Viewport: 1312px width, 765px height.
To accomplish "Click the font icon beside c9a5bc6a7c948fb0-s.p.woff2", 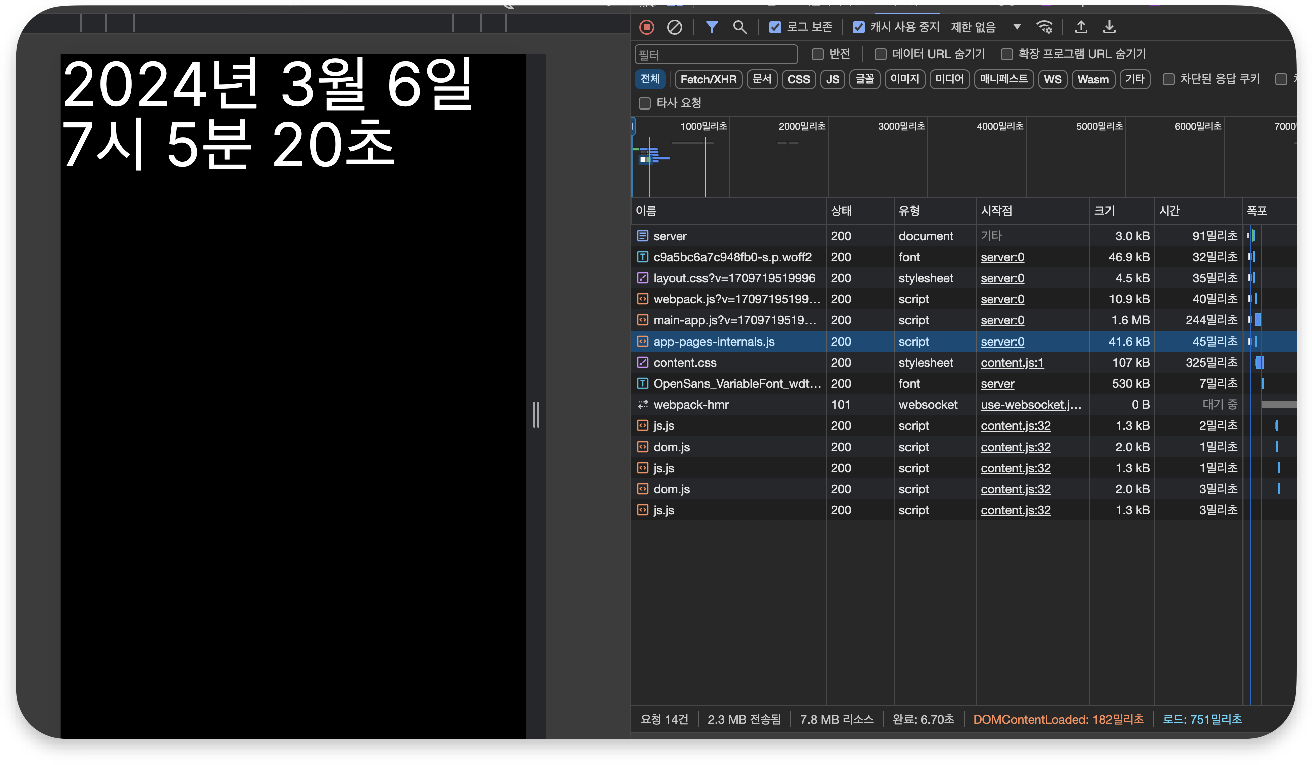I will [x=643, y=257].
